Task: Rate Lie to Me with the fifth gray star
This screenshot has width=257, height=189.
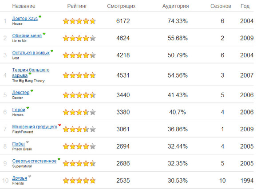Action: 93,38
